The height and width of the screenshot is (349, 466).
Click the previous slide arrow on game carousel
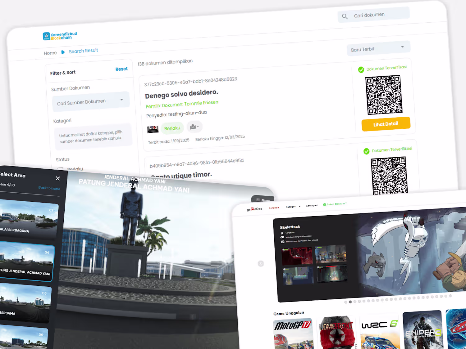pos(261,264)
